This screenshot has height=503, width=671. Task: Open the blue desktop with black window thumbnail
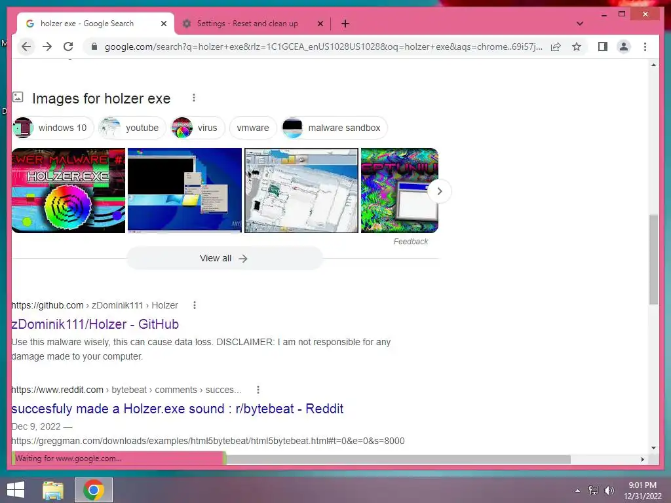click(x=184, y=191)
